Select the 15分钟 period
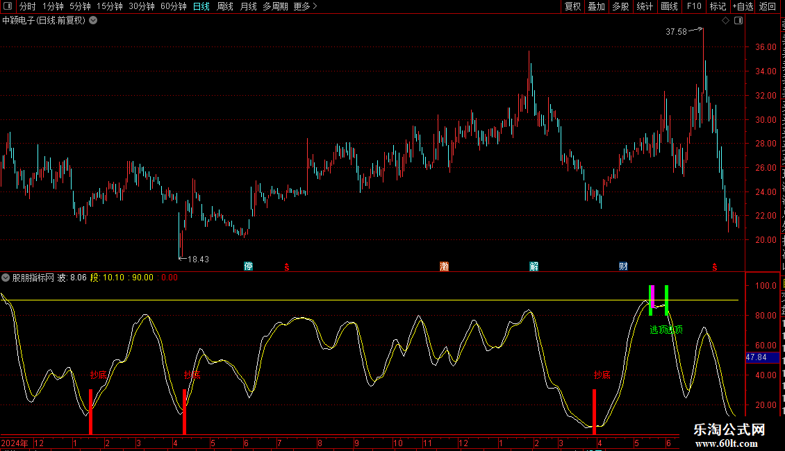Viewport: 785px width, 451px height. [x=110, y=6]
